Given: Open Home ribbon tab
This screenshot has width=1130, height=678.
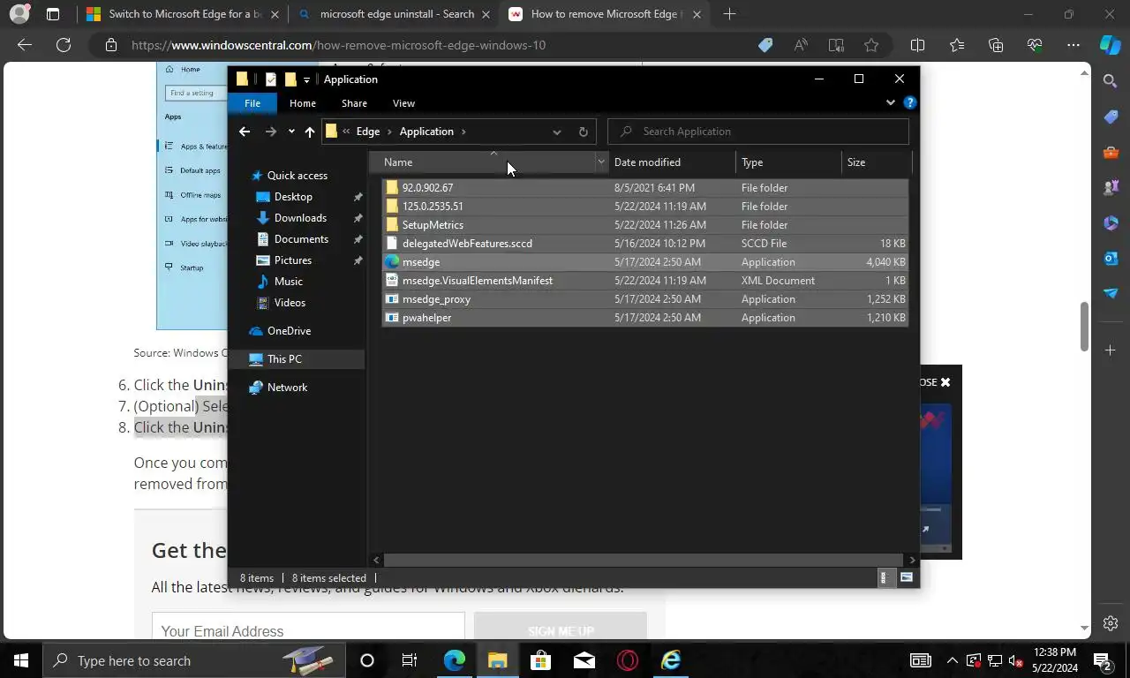Looking at the screenshot, I should coord(303,103).
